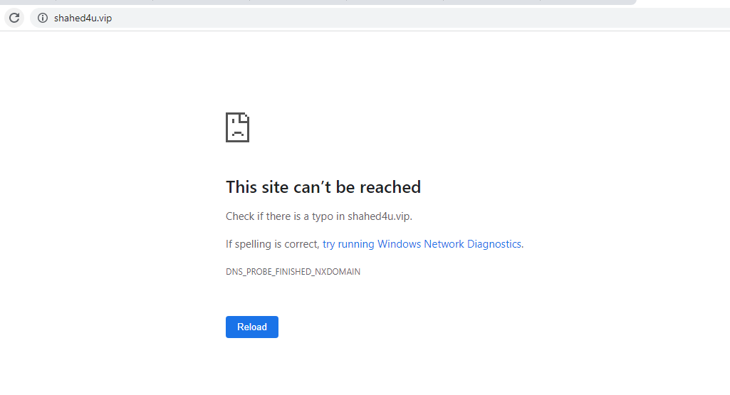Click shahed4u.vip domain in the typo message
The height and width of the screenshot is (395, 730).
(379, 216)
